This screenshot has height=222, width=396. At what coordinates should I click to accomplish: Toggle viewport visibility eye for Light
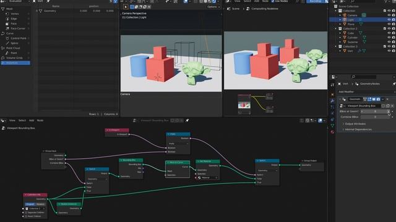click(x=389, y=20)
